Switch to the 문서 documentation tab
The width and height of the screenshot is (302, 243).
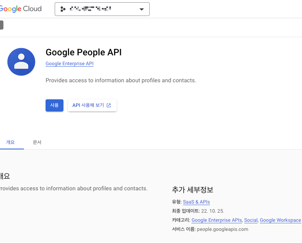tap(37, 142)
